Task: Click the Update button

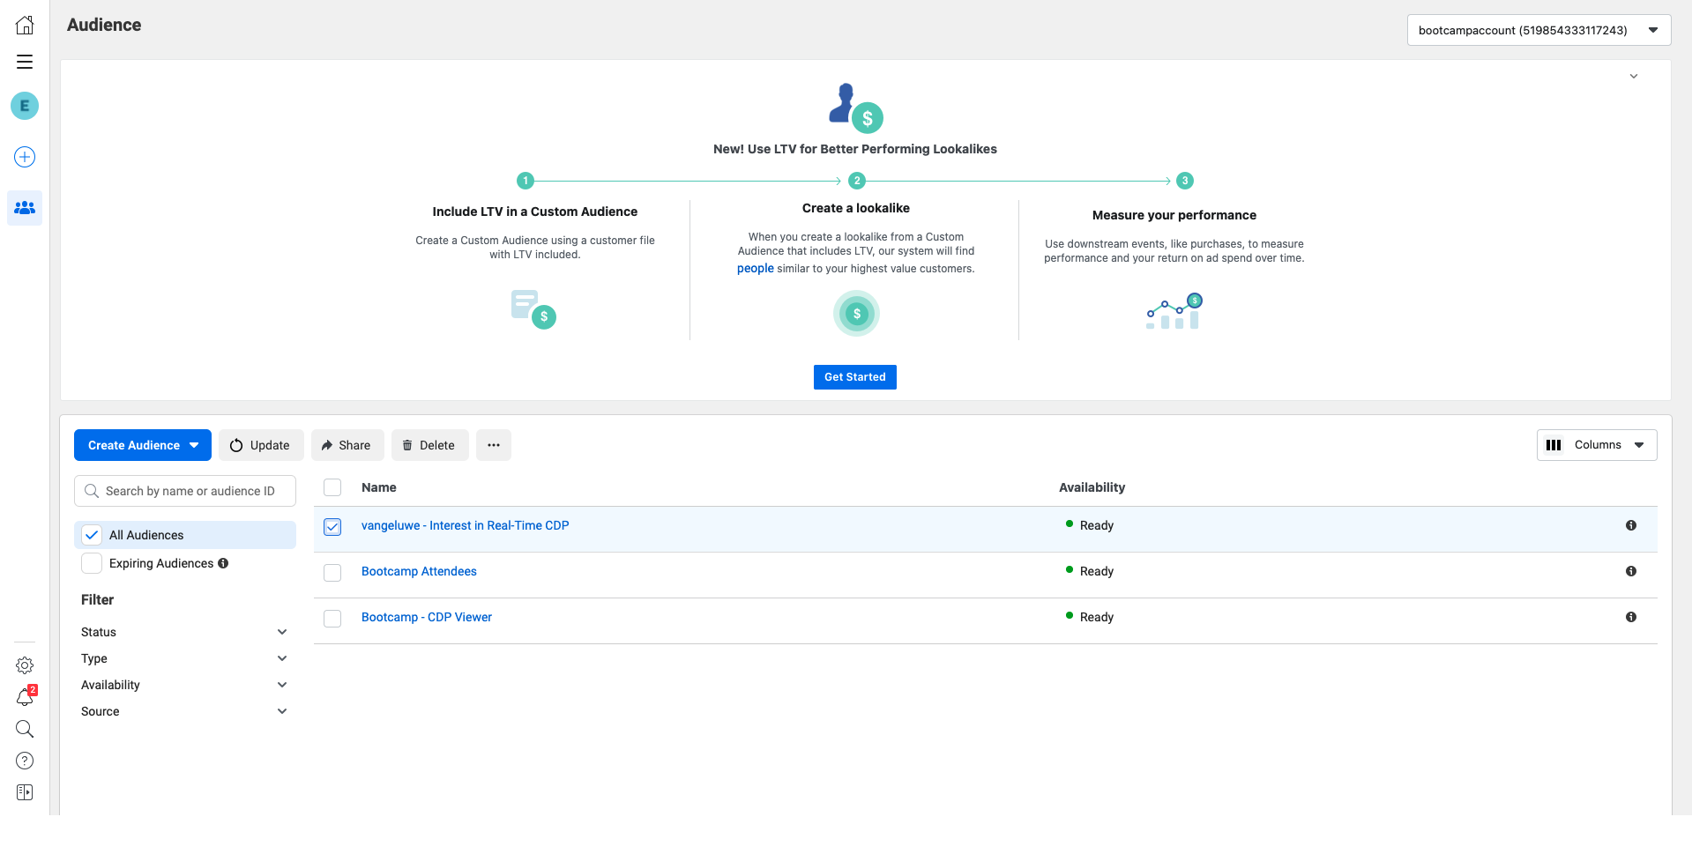Action: [x=261, y=445]
